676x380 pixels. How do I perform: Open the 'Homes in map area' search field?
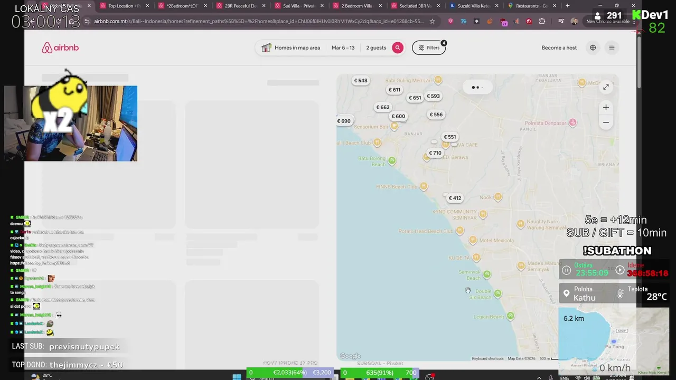tap(292, 47)
